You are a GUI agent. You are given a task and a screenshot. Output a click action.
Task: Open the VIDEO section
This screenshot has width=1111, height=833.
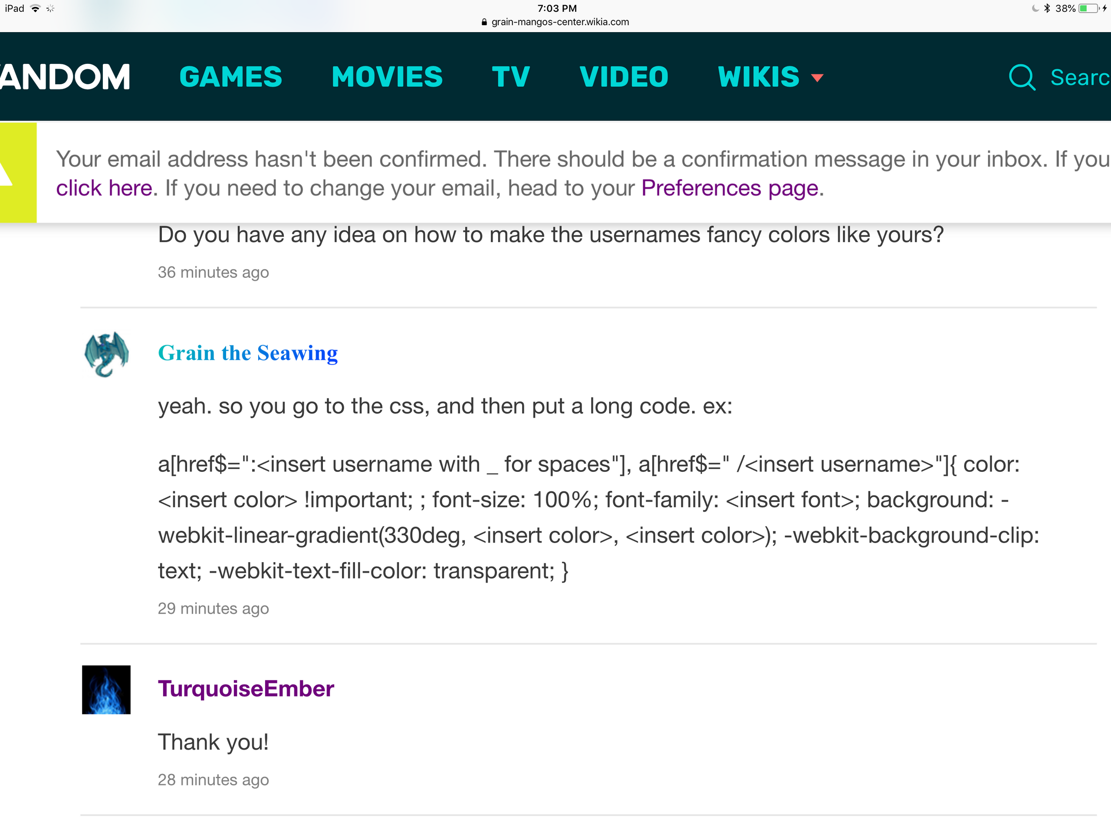(624, 77)
